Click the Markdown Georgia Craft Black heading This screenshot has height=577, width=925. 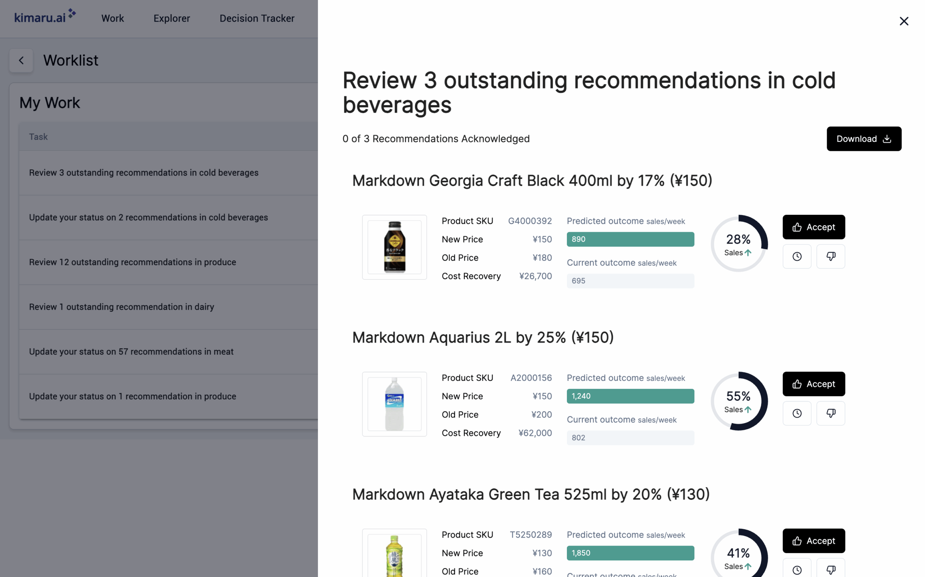(x=532, y=181)
